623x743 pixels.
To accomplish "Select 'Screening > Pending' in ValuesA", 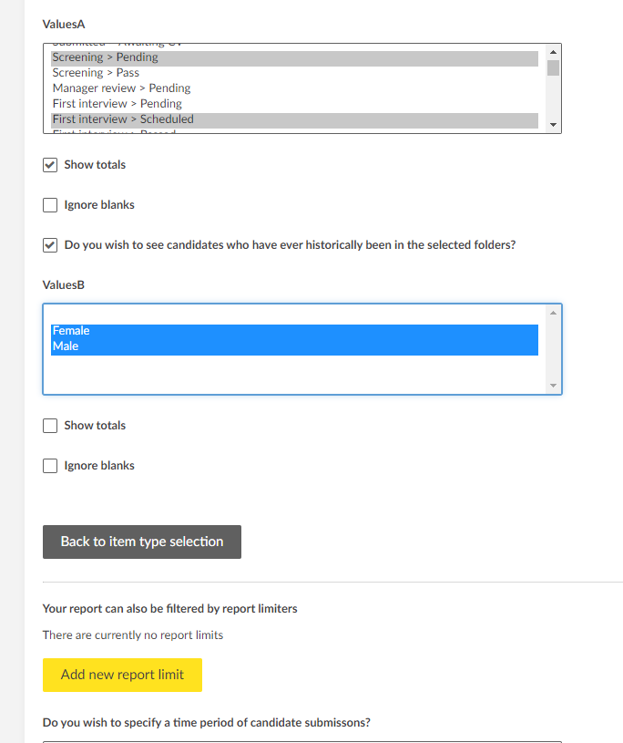I will coord(106,57).
